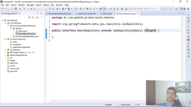The image size is (191, 107).
Task: Toggle the Mark Occurrences highlighter icon
Action: 104,9
